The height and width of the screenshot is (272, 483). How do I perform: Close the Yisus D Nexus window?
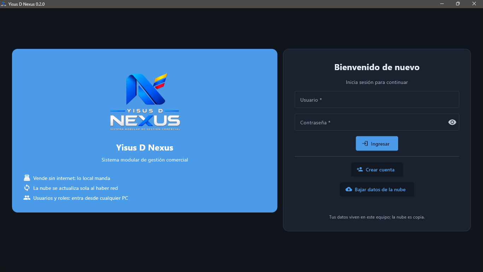point(474,4)
